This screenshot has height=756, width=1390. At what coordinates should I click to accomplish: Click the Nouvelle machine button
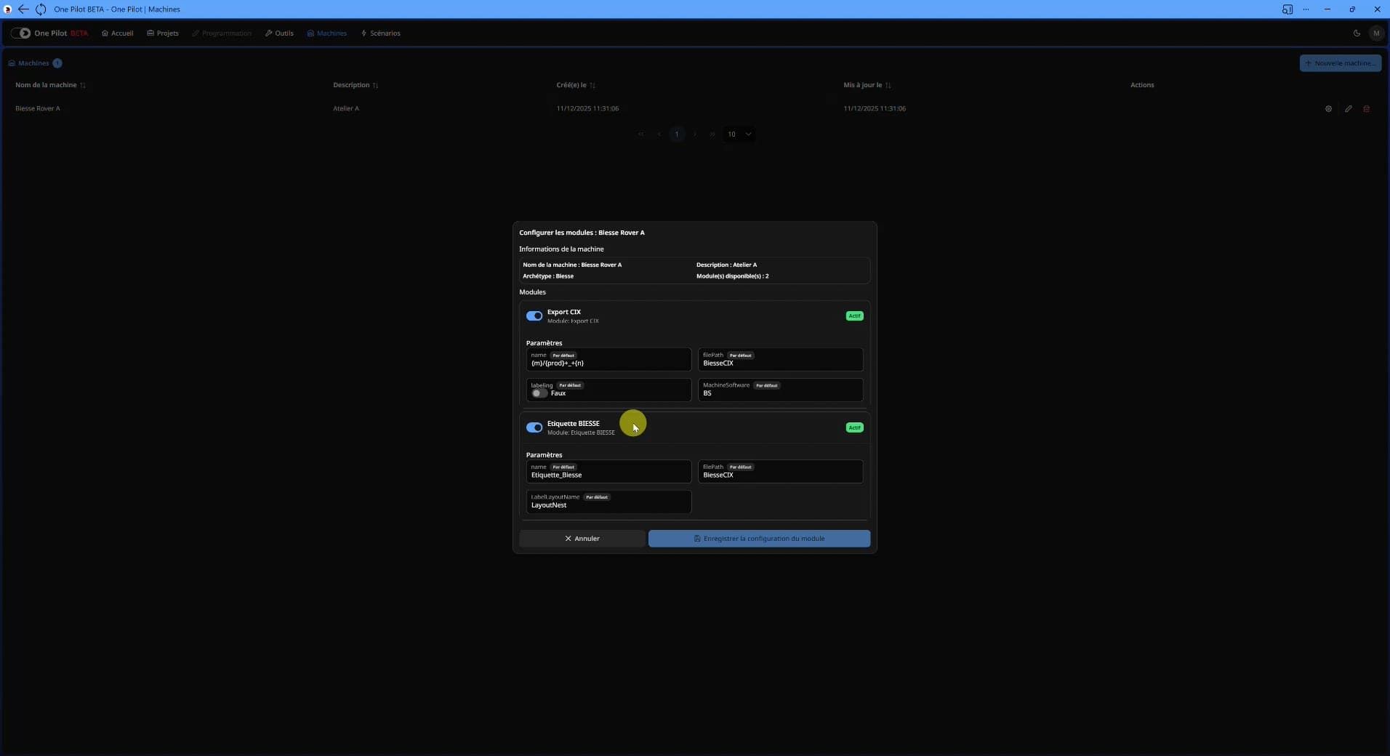coord(1341,63)
